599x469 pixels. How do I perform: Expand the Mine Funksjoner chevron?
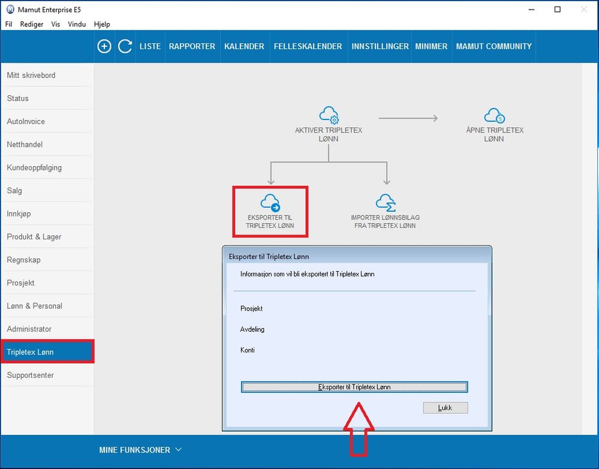[x=179, y=449]
